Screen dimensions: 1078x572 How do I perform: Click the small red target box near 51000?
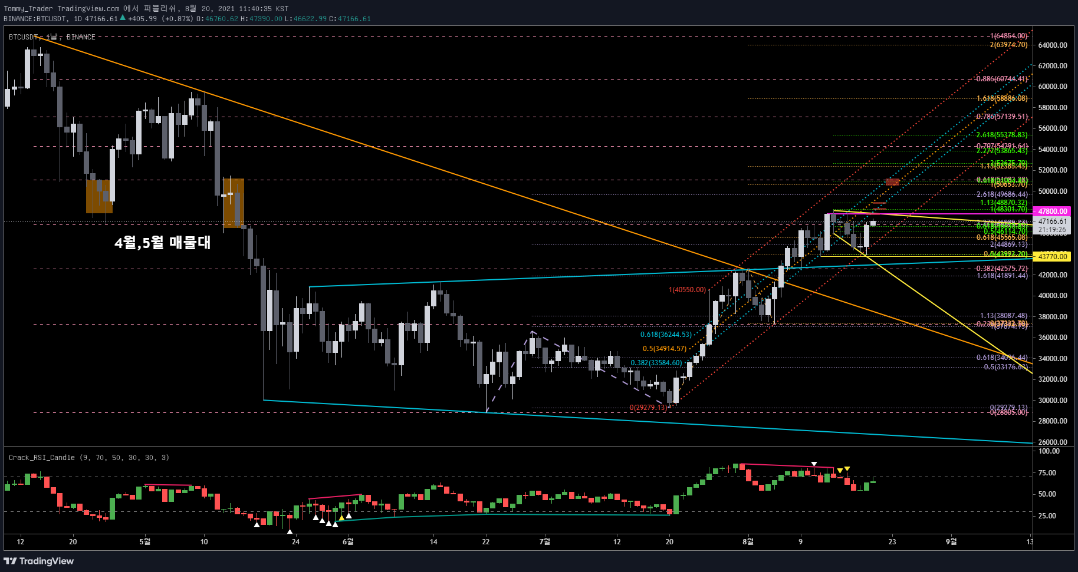coord(892,182)
